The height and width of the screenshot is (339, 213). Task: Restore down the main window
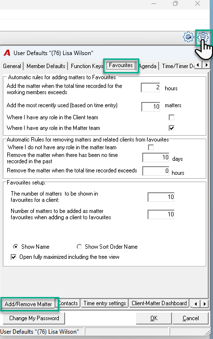pos(175,4)
